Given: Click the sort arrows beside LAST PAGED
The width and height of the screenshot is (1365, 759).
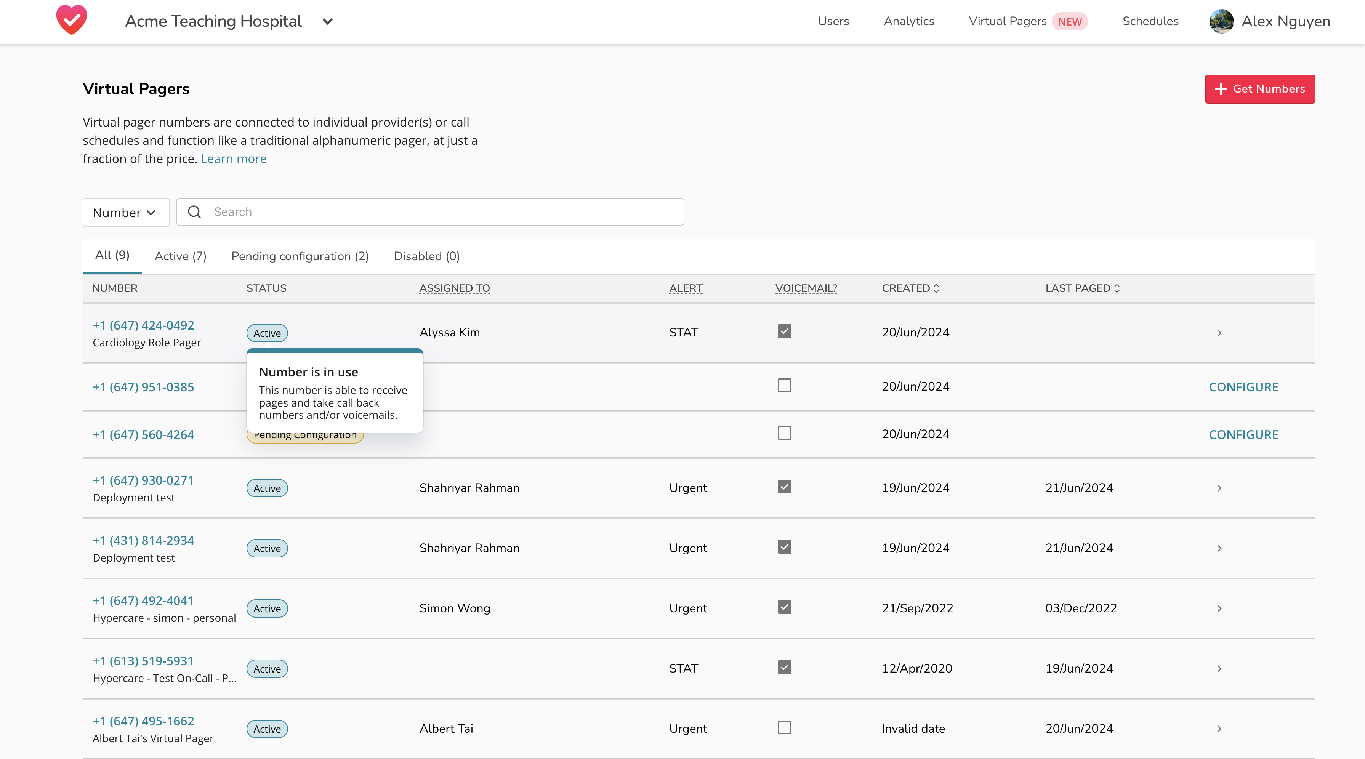Looking at the screenshot, I should (x=1117, y=288).
